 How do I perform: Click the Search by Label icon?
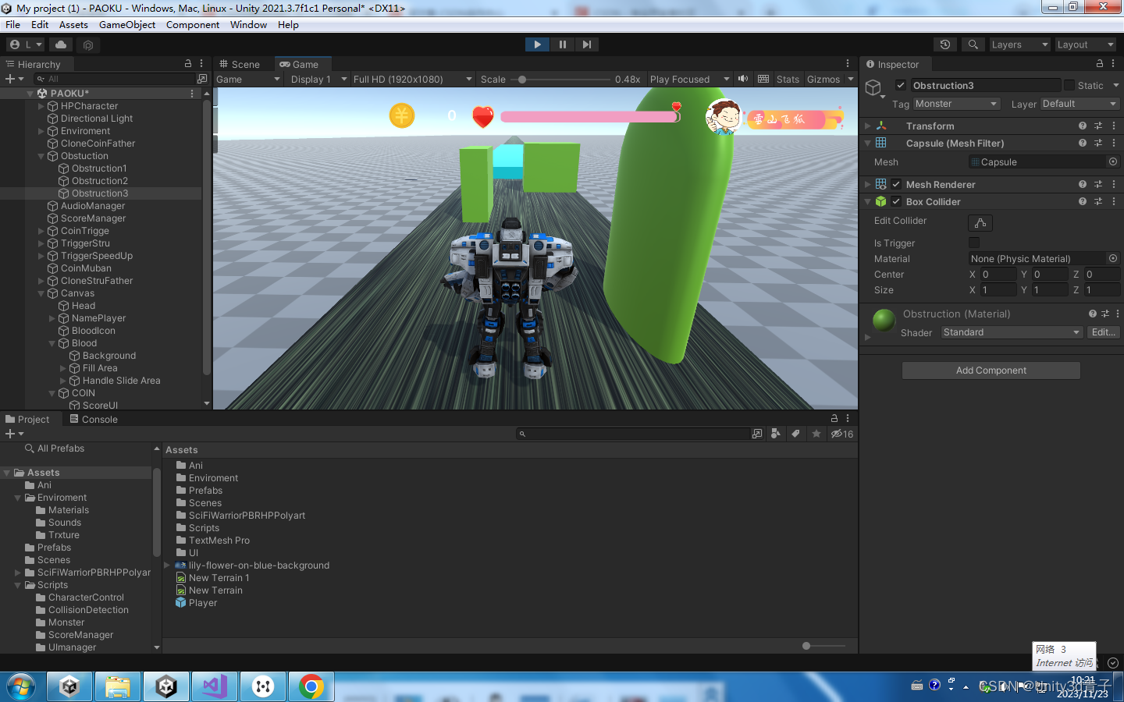pos(795,434)
